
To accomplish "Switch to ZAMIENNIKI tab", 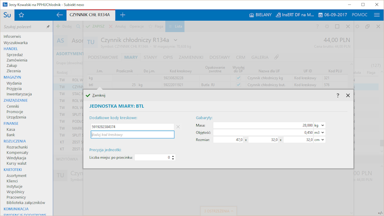I will click(191, 57).
